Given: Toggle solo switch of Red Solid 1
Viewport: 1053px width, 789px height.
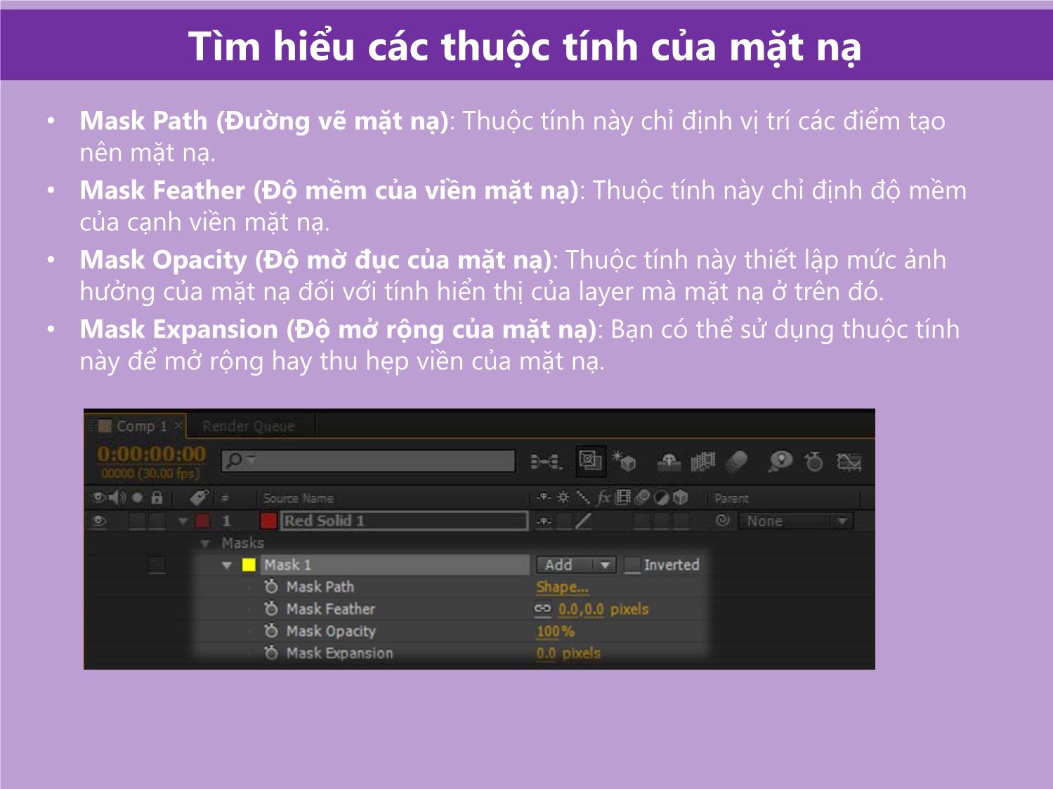Looking at the screenshot, I should click(138, 521).
